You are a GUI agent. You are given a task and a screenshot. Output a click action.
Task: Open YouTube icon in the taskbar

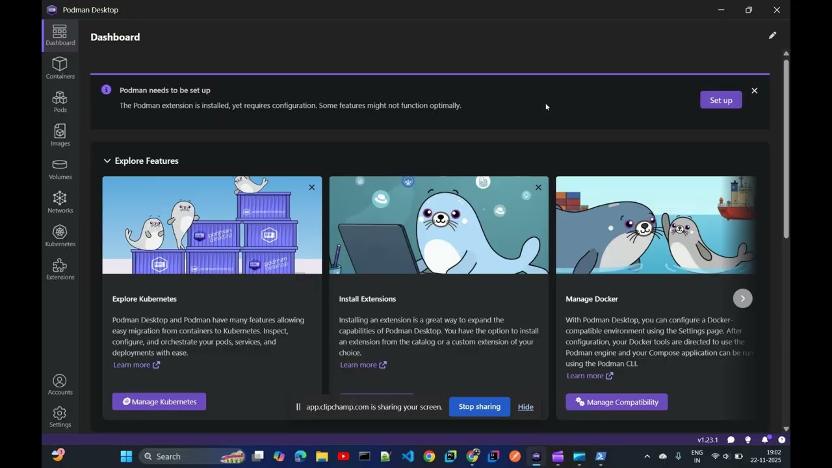[343, 456]
